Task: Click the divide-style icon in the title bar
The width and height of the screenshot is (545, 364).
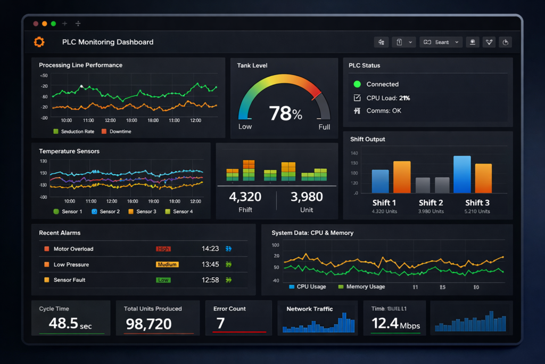Action: 78,23
